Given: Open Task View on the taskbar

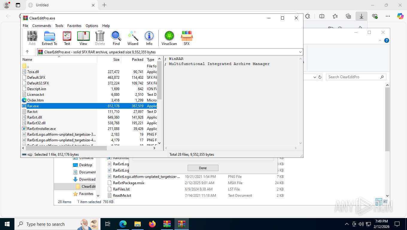Looking at the screenshot, I should (x=108, y=224).
